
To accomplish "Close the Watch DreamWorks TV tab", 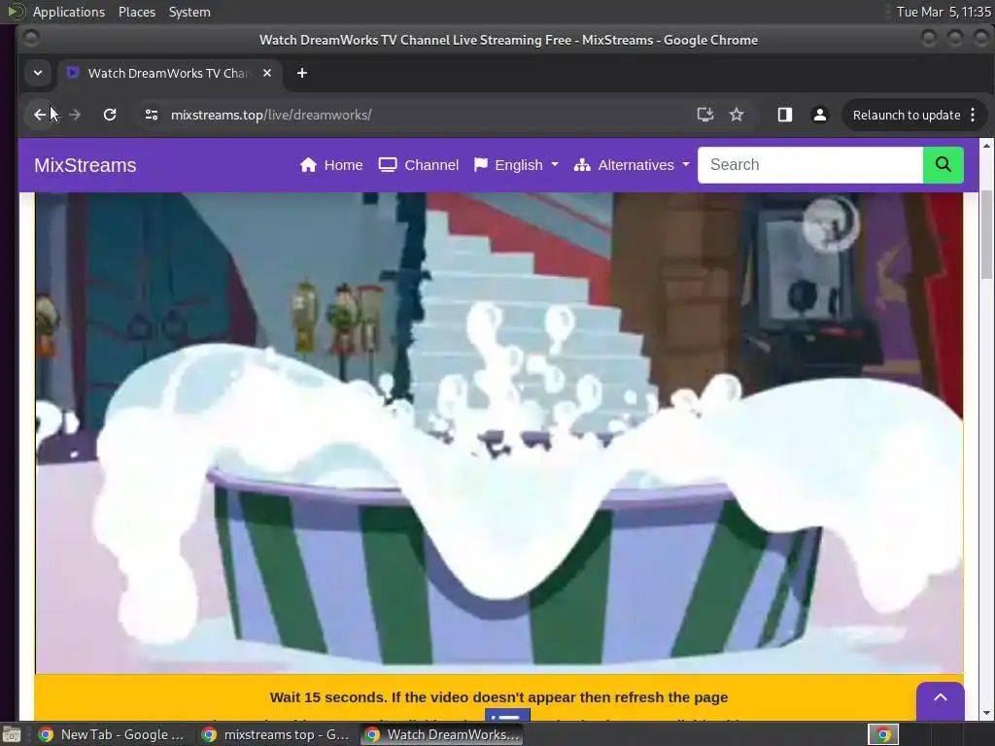I will click(267, 73).
